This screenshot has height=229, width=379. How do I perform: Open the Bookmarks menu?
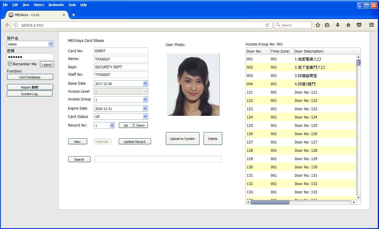click(56, 5)
